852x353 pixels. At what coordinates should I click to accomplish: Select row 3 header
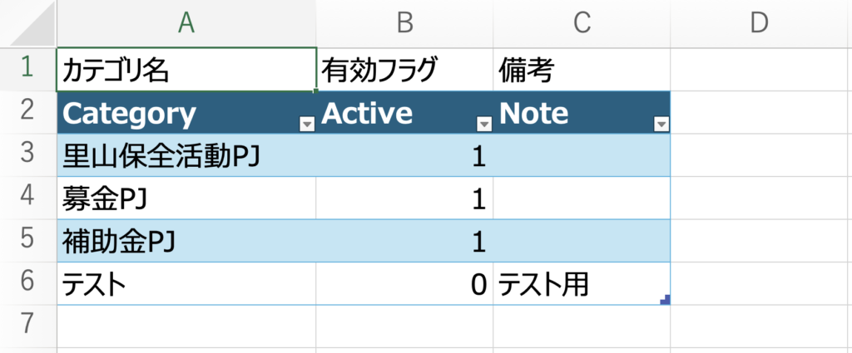tap(27, 155)
